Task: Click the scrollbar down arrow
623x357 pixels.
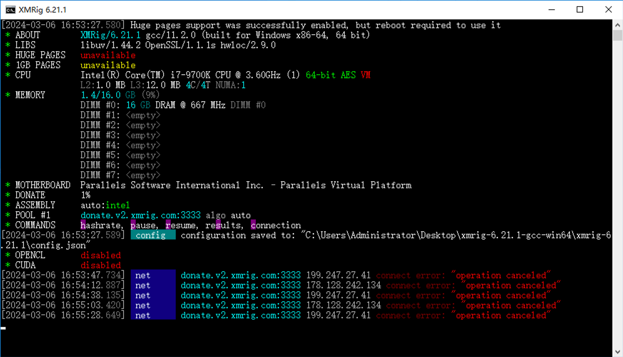Action: [x=617, y=352]
